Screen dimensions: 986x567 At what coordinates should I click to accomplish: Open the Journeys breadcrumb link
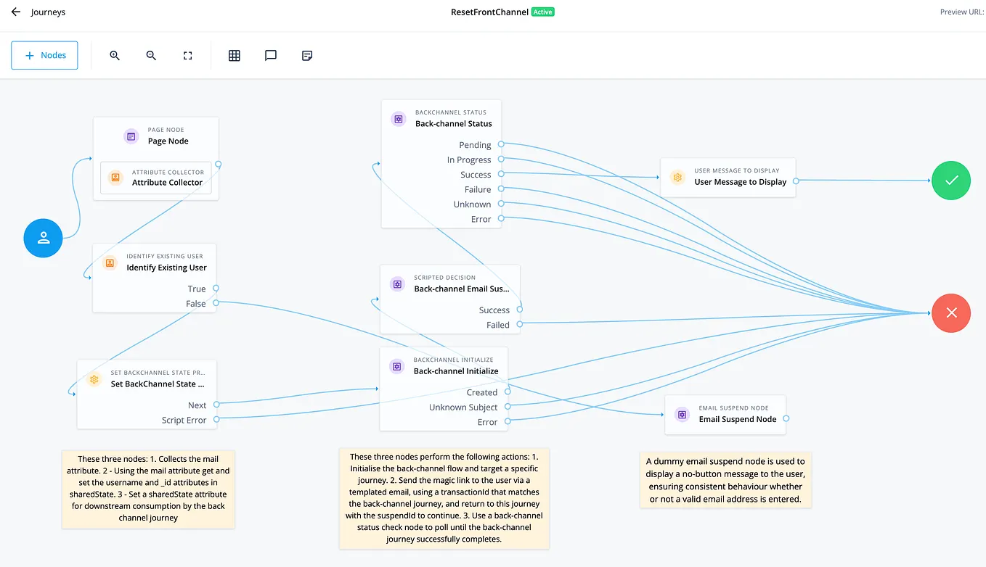(48, 12)
